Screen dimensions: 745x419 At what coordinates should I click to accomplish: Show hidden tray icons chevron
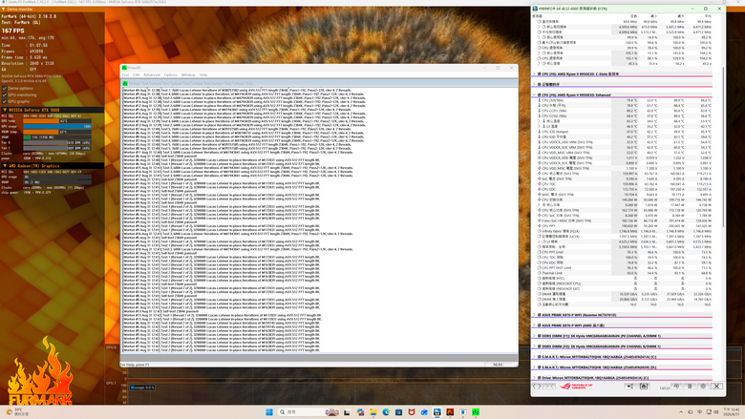pos(681,412)
